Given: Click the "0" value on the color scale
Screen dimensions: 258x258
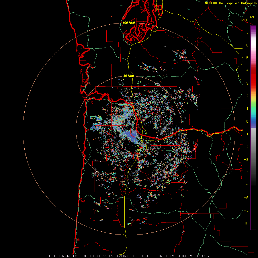Looking at the screenshot, I should (x=247, y=122).
